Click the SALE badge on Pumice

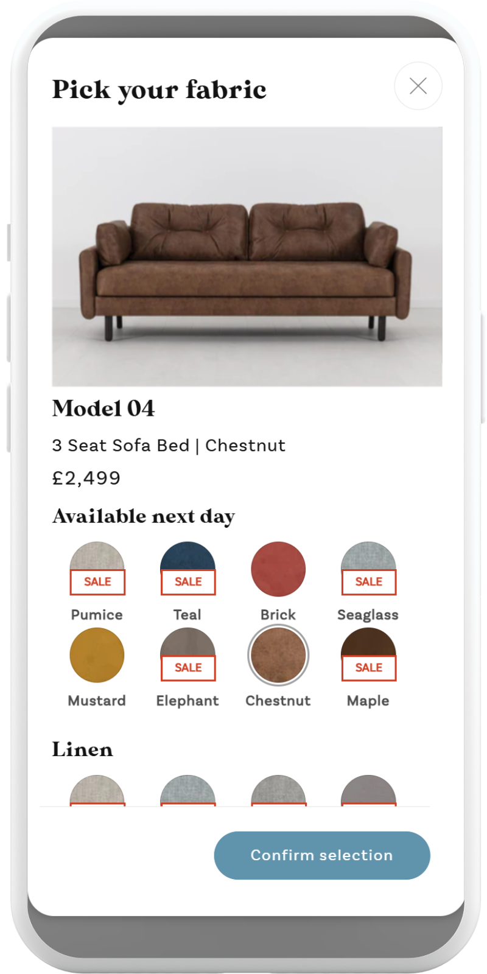(x=97, y=582)
